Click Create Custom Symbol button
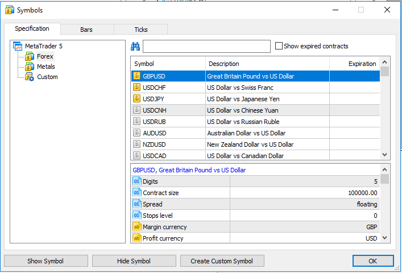402x273 pixels. pos(222,261)
